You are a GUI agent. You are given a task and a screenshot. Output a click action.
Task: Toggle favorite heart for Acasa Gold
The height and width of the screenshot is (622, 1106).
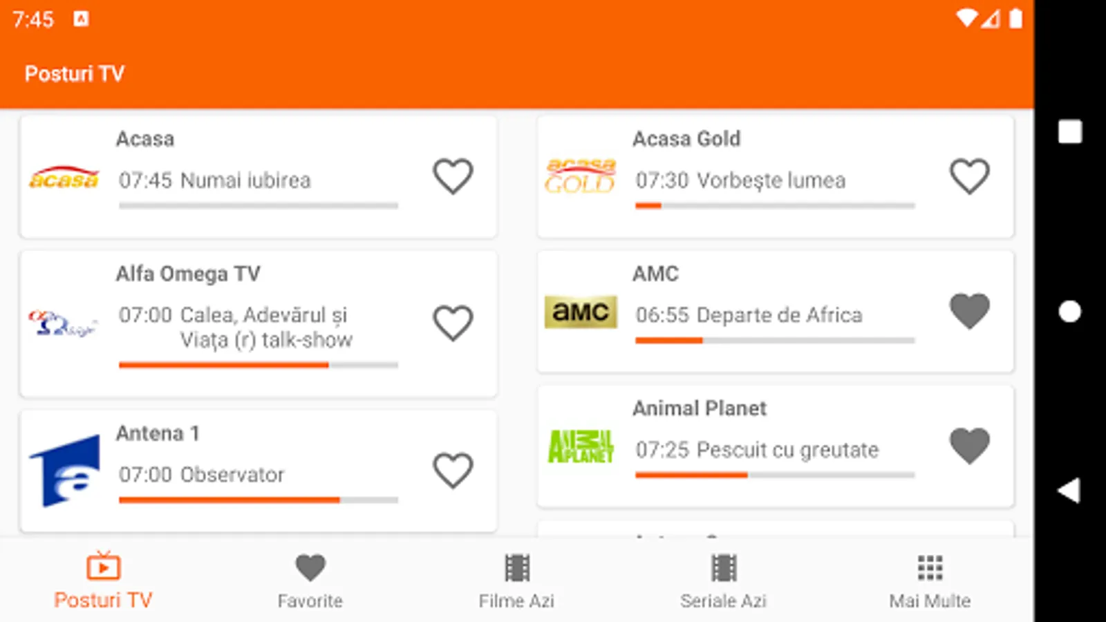pos(969,176)
